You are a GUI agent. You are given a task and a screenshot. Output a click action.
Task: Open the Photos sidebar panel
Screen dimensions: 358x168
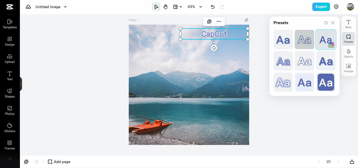pyautogui.click(x=10, y=111)
